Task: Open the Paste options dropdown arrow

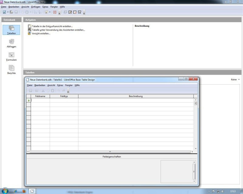Action: click(30, 12)
